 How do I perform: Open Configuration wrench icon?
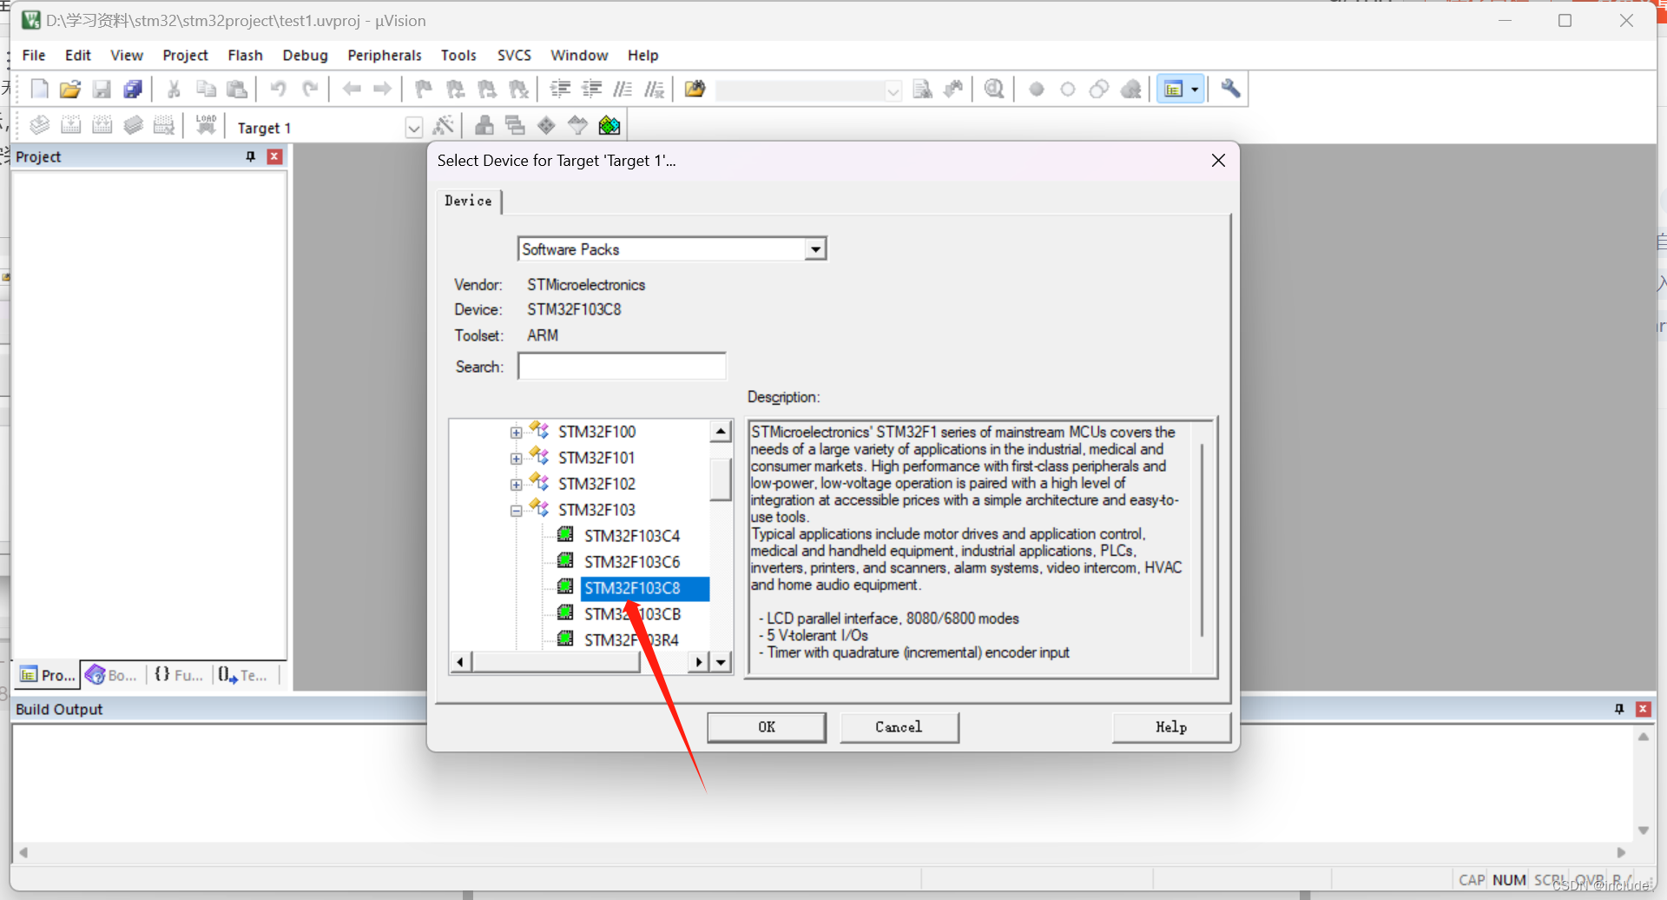[1230, 89]
